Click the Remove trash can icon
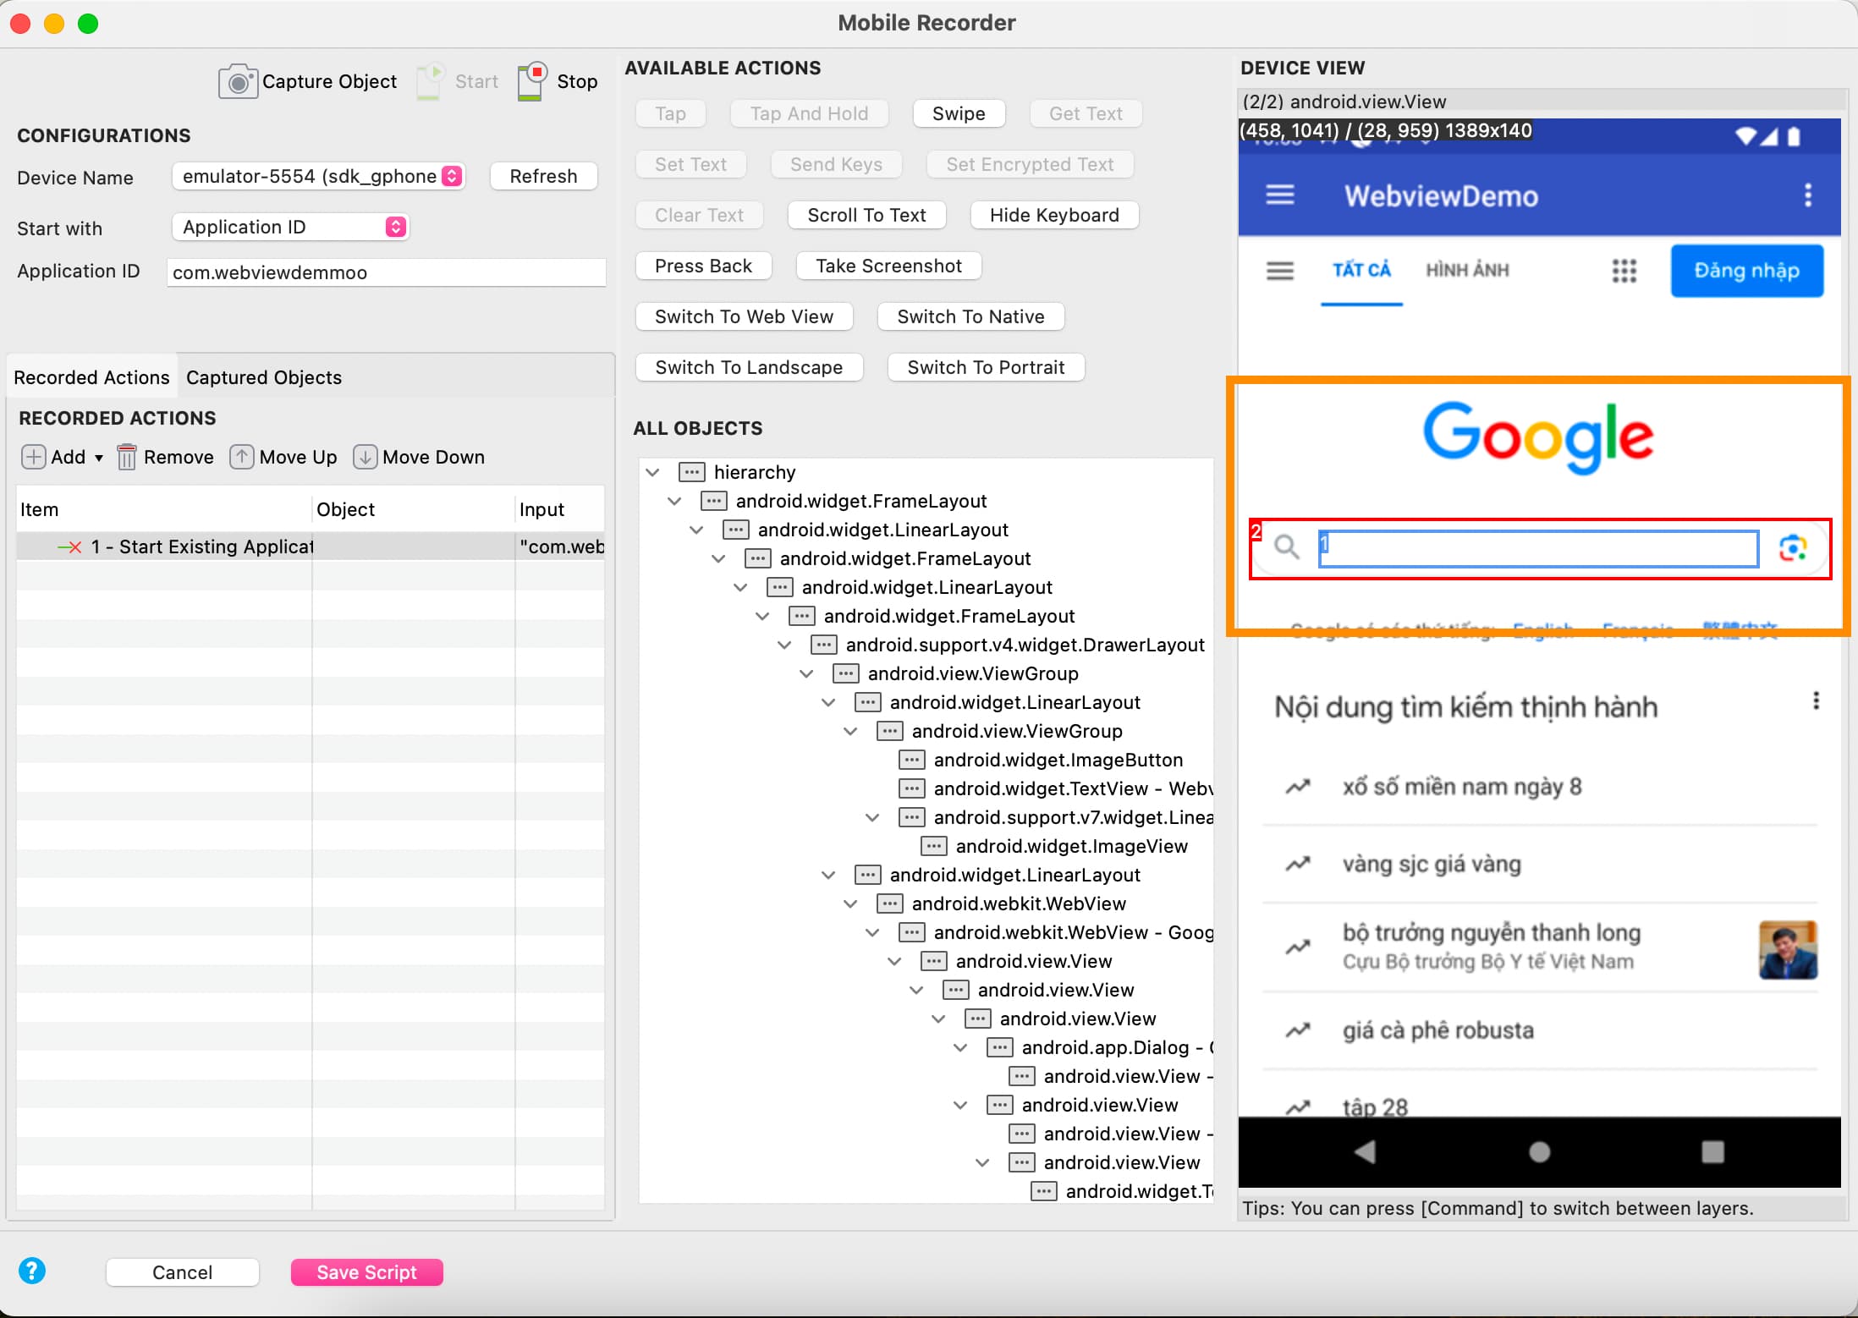The height and width of the screenshot is (1318, 1858). [x=126, y=458]
